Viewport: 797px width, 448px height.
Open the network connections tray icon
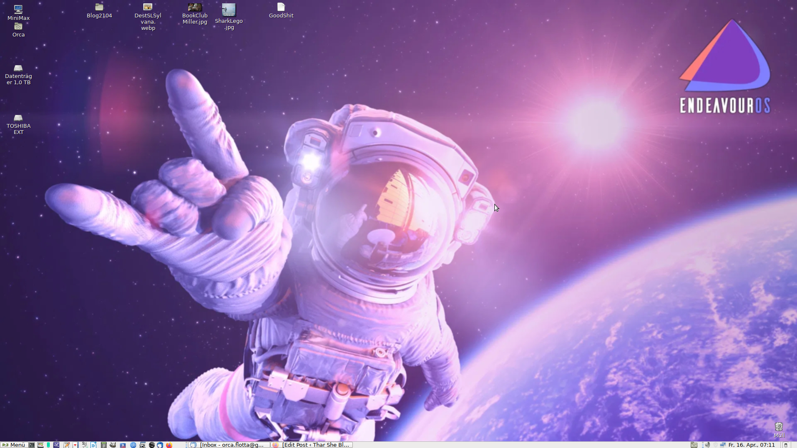click(x=723, y=445)
